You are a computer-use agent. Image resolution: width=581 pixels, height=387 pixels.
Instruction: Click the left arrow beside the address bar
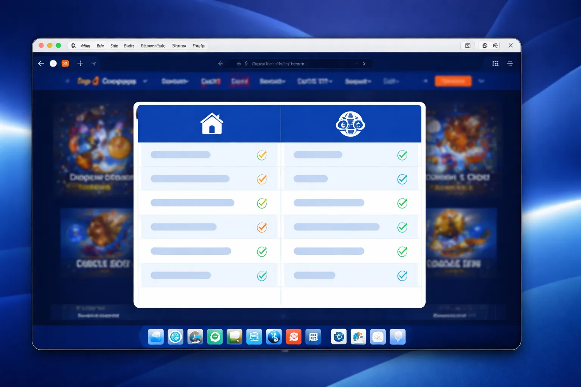click(221, 63)
